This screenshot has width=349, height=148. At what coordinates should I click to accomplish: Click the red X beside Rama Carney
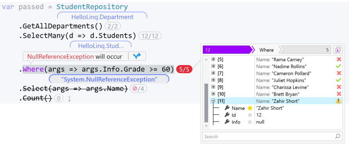click(x=339, y=59)
